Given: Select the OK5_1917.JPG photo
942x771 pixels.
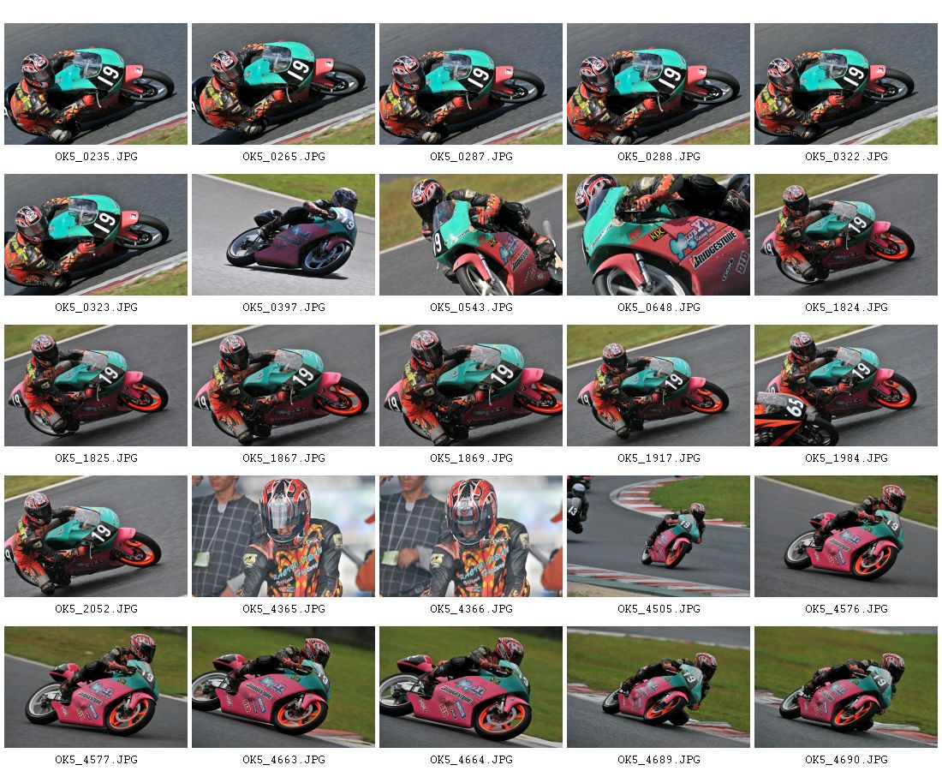Looking at the screenshot, I should (x=659, y=385).
